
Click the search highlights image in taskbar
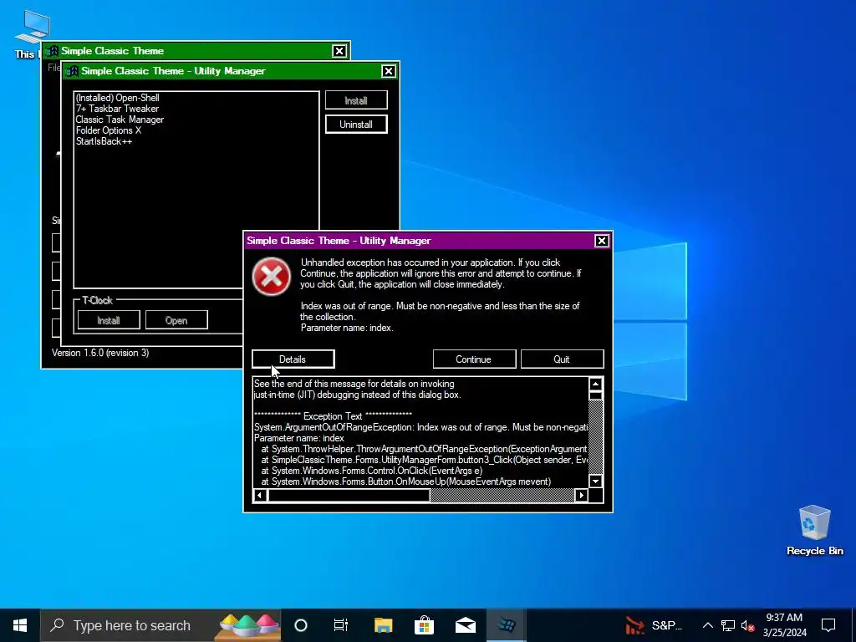tap(247, 625)
